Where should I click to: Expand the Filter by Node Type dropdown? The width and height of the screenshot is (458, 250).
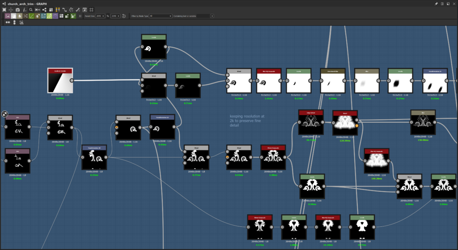click(161, 16)
